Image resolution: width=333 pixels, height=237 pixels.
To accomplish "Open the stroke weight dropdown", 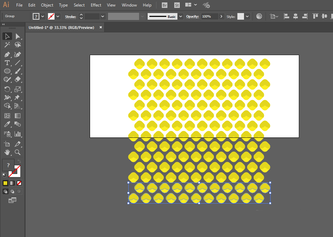I will (x=102, y=16).
